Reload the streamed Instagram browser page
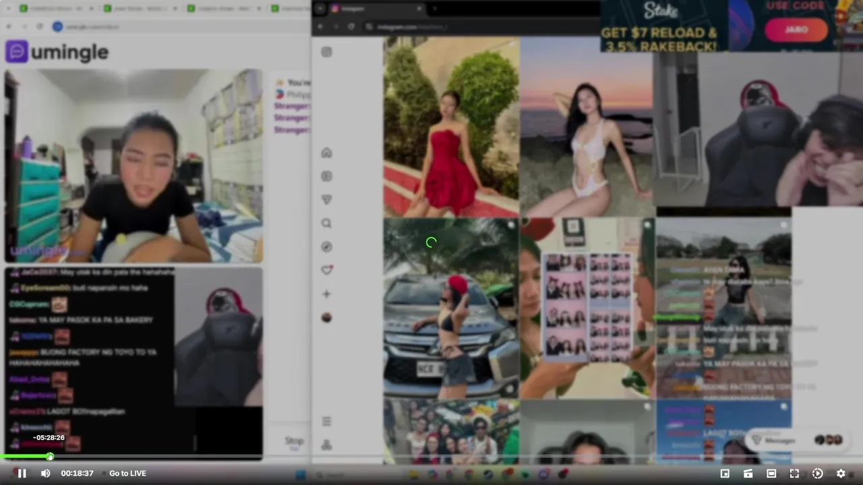The height and width of the screenshot is (485, 863). point(351,27)
